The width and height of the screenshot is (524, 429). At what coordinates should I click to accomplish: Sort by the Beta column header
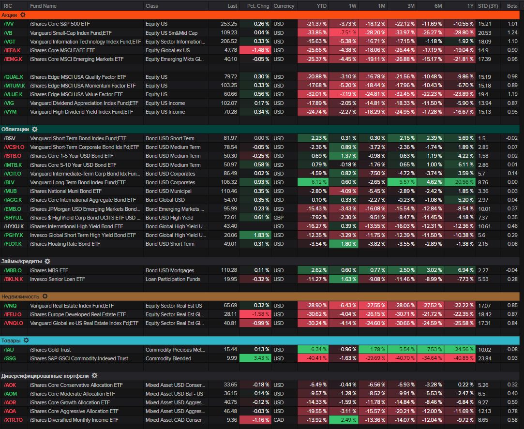(512, 6)
